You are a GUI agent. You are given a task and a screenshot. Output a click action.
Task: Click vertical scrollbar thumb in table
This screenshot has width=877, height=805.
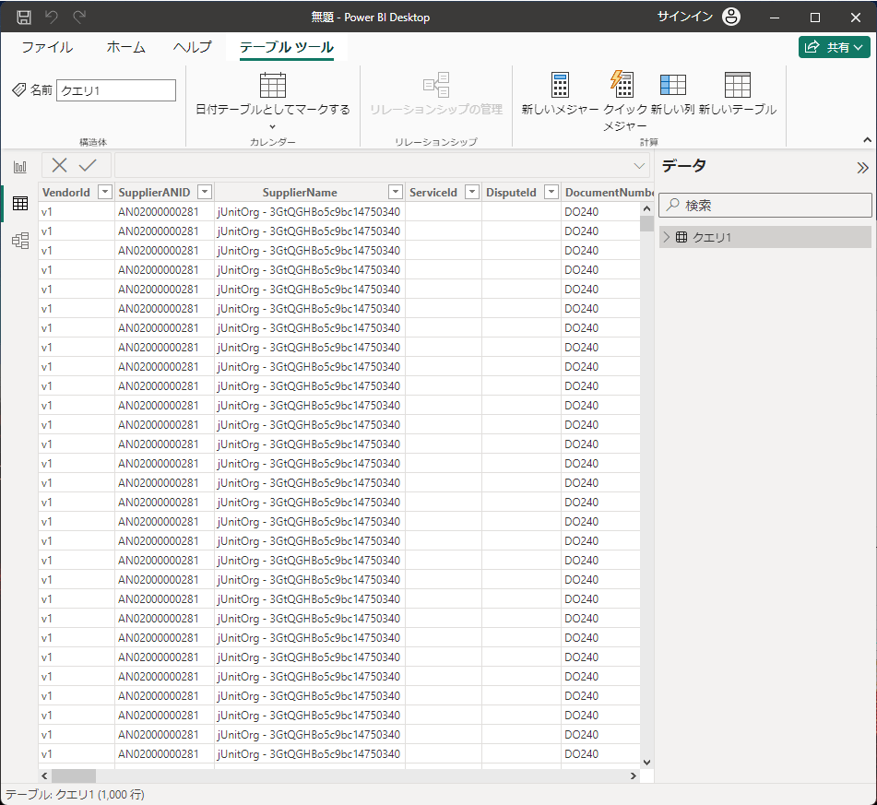click(x=646, y=224)
